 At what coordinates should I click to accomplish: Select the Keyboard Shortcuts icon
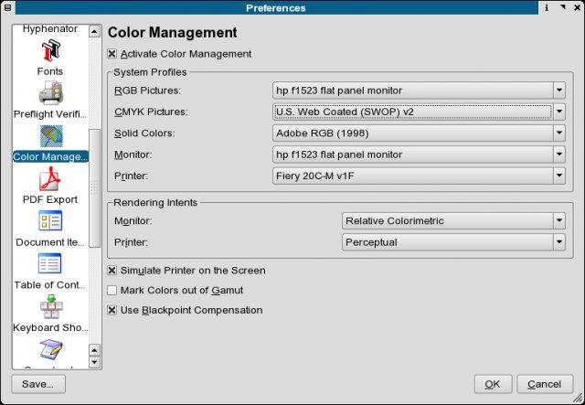point(51,307)
